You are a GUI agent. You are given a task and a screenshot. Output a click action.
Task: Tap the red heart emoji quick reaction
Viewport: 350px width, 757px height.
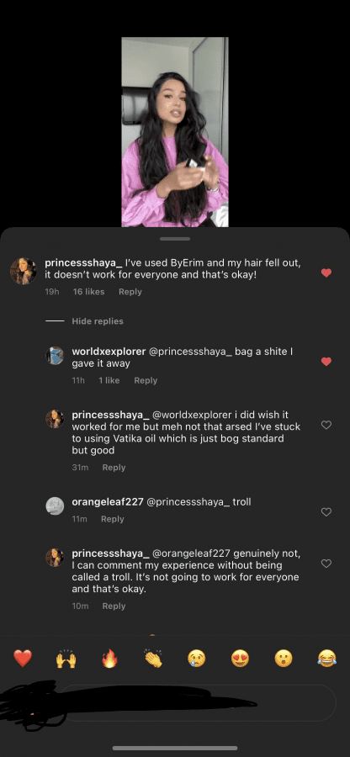tap(22, 658)
